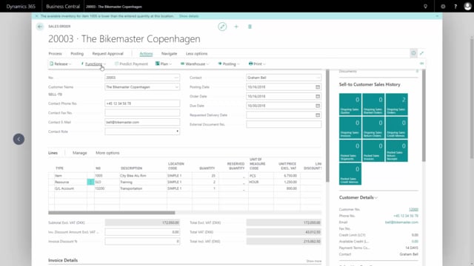Open the Process menu
Viewport: 474px width, 266px height.
click(x=55, y=54)
